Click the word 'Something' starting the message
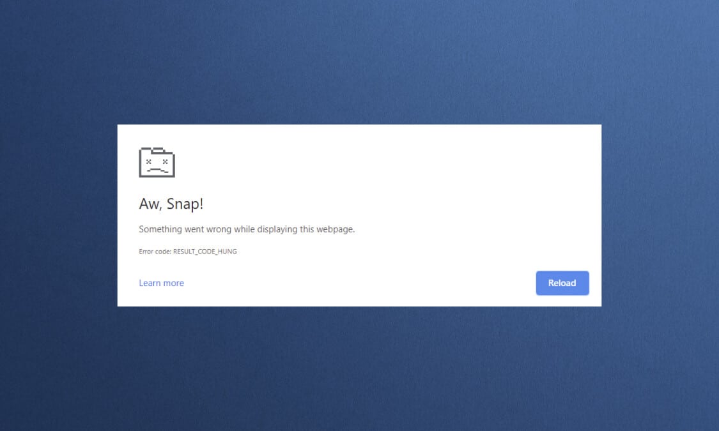The width and height of the screenshot is (719, 431). [x=160, y=229]
